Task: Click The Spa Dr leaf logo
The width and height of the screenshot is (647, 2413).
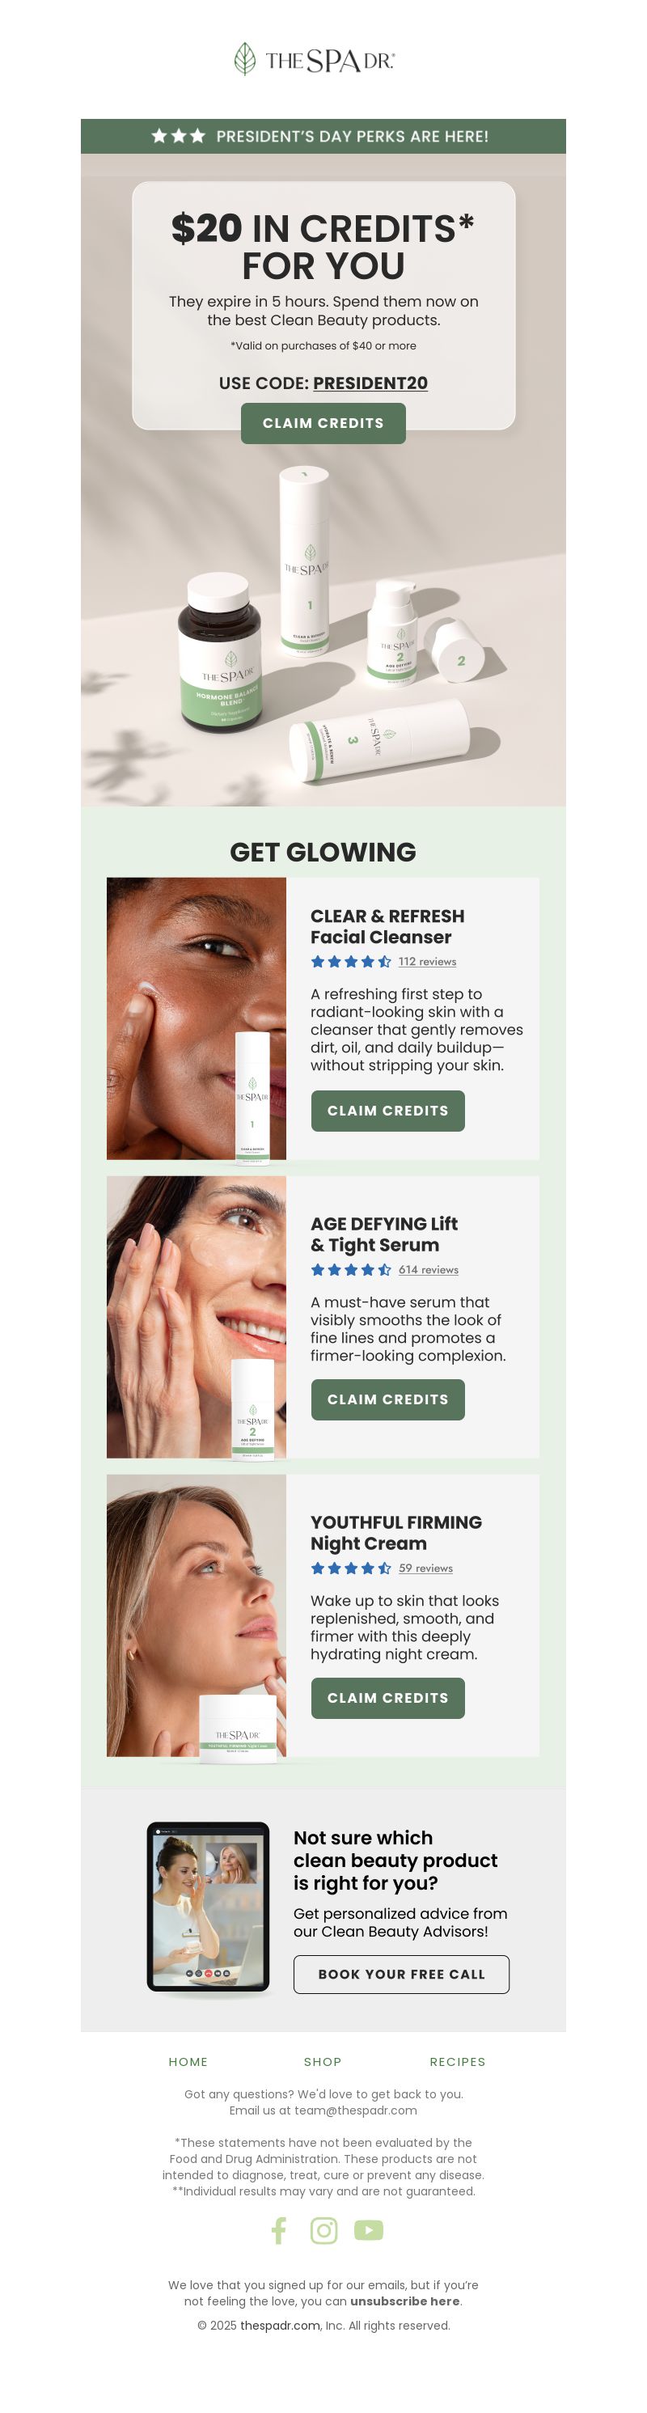Action: (315, 59)
